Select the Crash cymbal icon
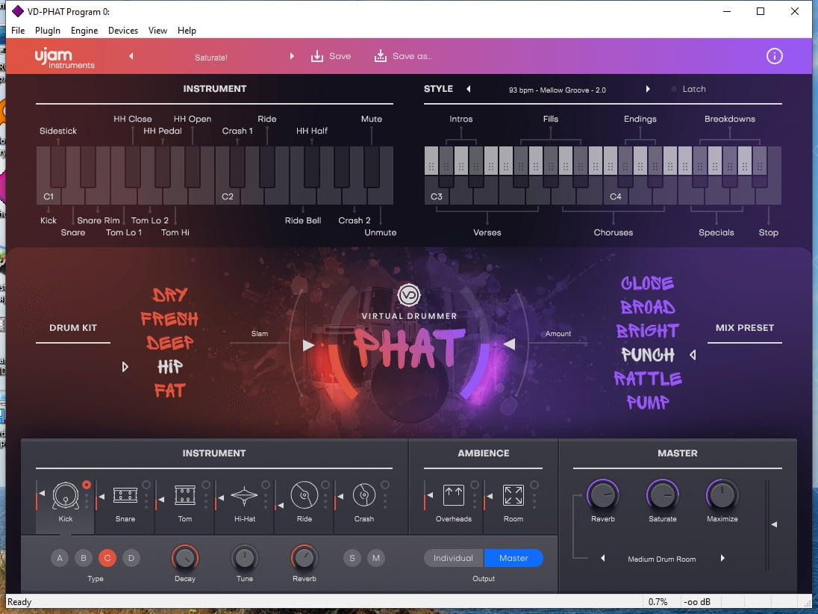Image resolution: width=818 pixels, height=614 pixels. click(364, 495)
